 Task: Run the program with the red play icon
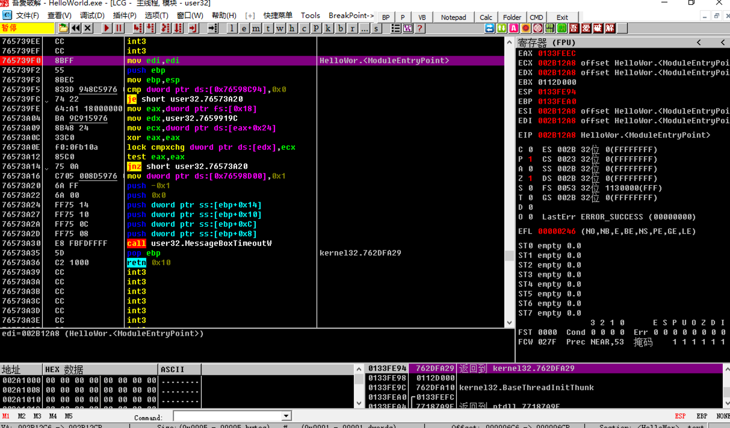click(x=106, y=28)
